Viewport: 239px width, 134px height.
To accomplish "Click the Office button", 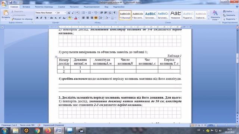I will coord(4,4).
